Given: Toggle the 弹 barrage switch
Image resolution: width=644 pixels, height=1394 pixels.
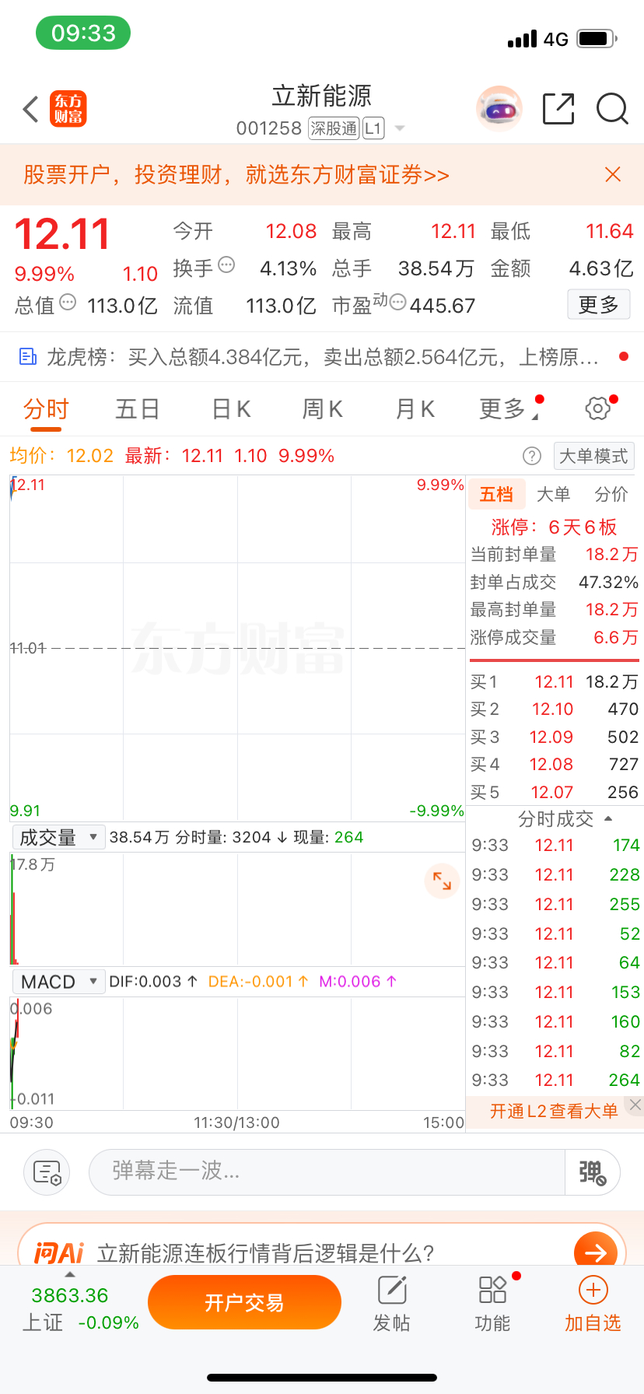Looking at the screenshot, I should tap(593, 1172).
